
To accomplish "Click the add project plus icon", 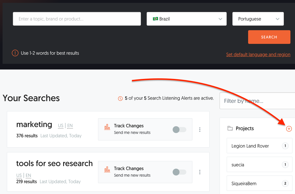I will 289,129.
